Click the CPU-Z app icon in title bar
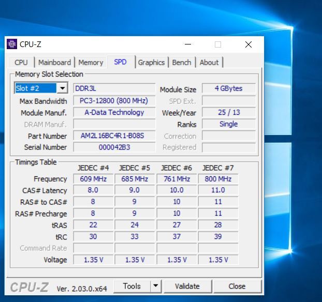This screenshot has height=302, width=322. pos(12,44)
